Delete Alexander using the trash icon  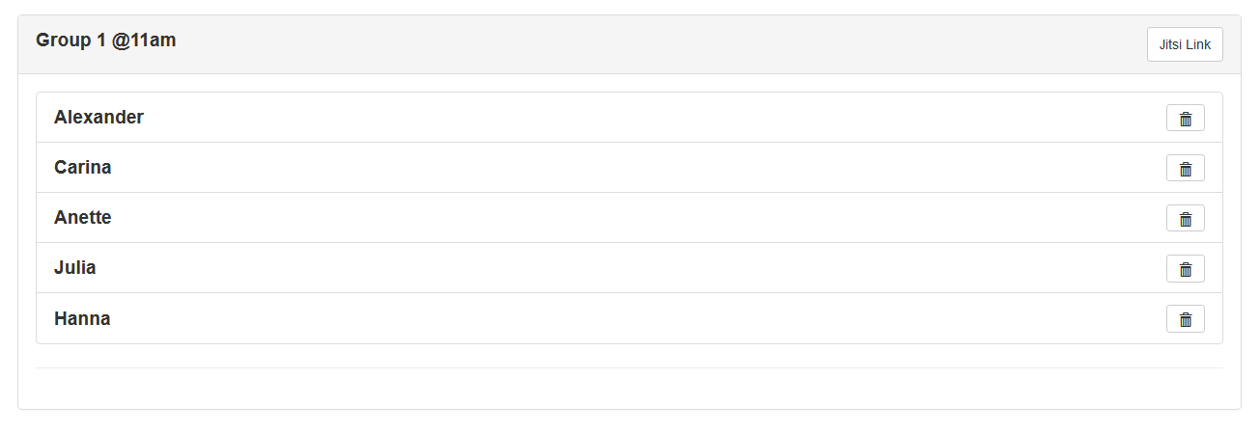1185,118
